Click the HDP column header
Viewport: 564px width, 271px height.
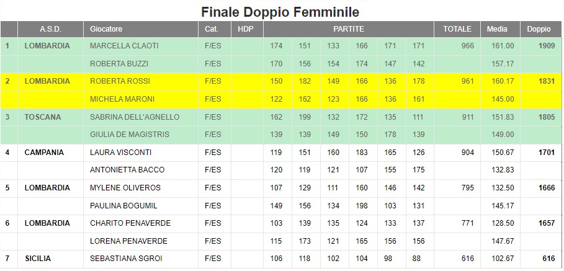tap(247, 29)
